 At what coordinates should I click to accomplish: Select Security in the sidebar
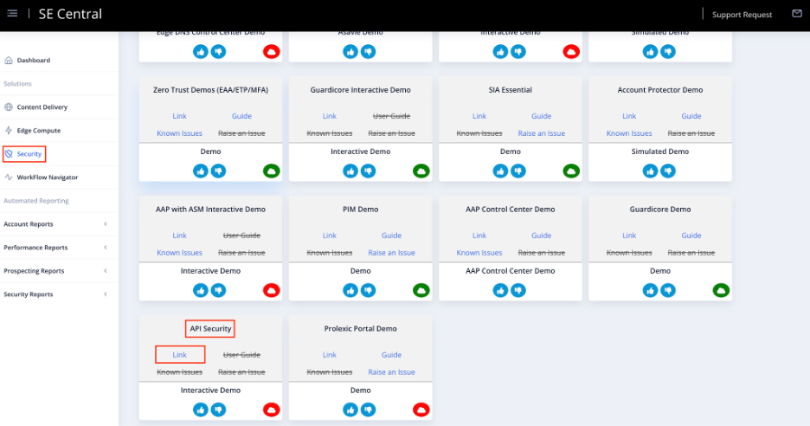point(29,153)
